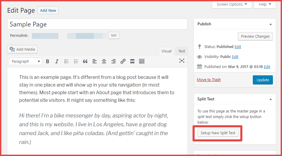Toggle bold formatting in editor toolbar
282x156 pixels.
[x=47, y=61]
